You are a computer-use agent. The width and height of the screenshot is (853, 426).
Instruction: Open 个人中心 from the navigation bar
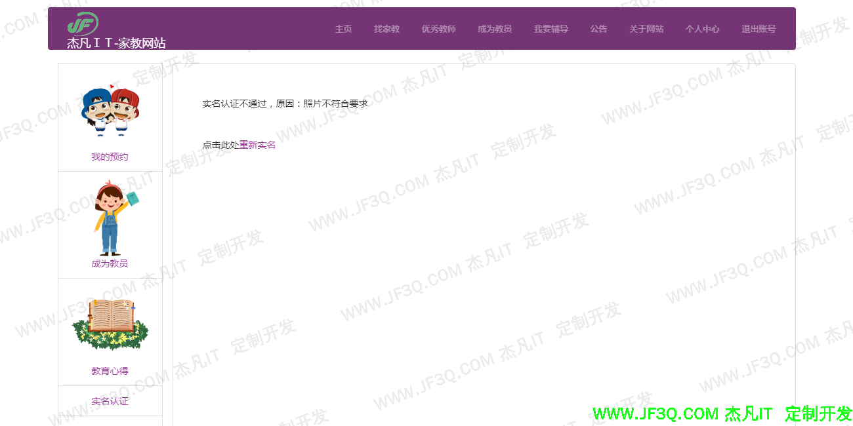point(702,28)
